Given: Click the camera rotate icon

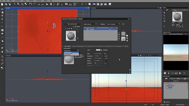Looking at the screenshot, I should (176, 73).
